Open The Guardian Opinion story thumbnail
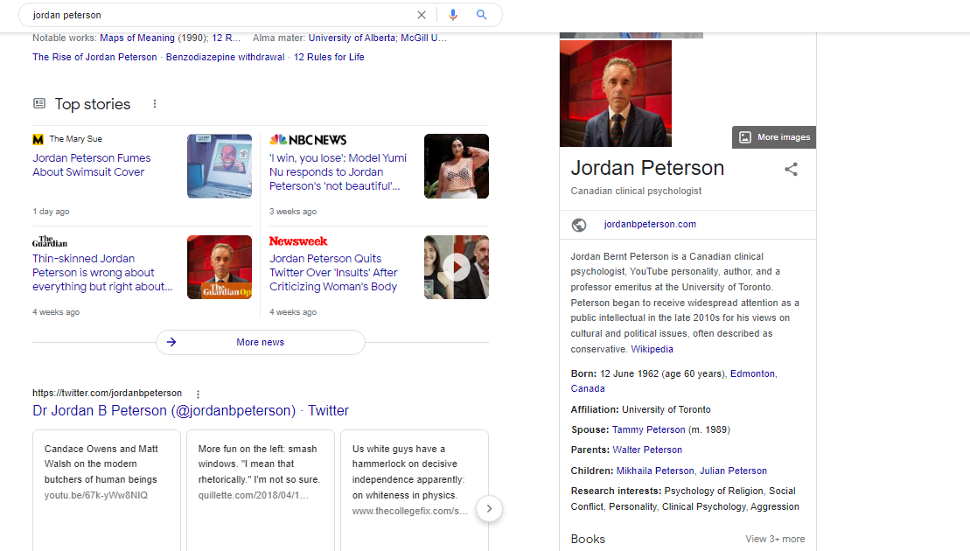The width and height of the screenshot is (970, 551). click(220, 267)
